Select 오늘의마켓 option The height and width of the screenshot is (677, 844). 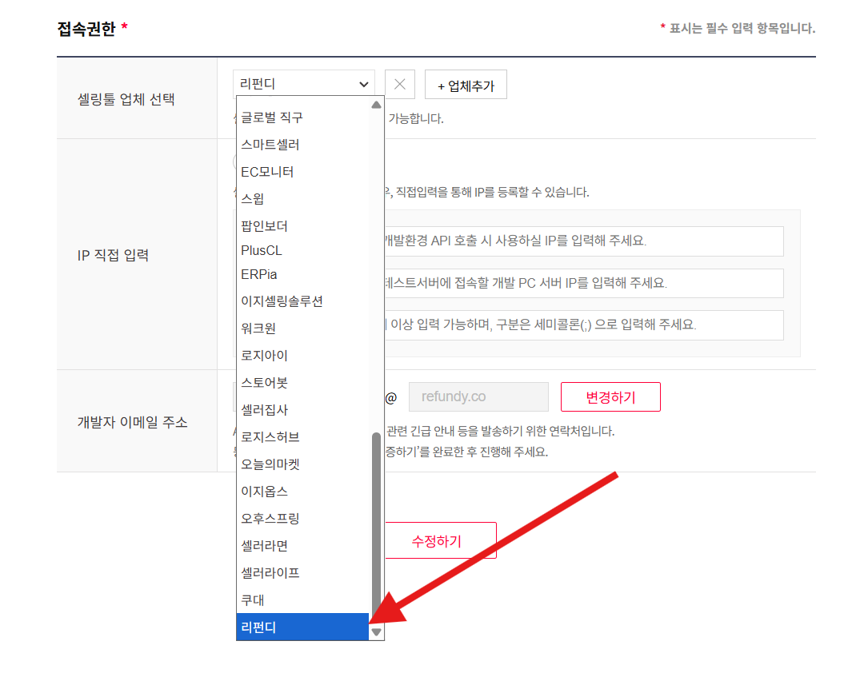(302, 464)
